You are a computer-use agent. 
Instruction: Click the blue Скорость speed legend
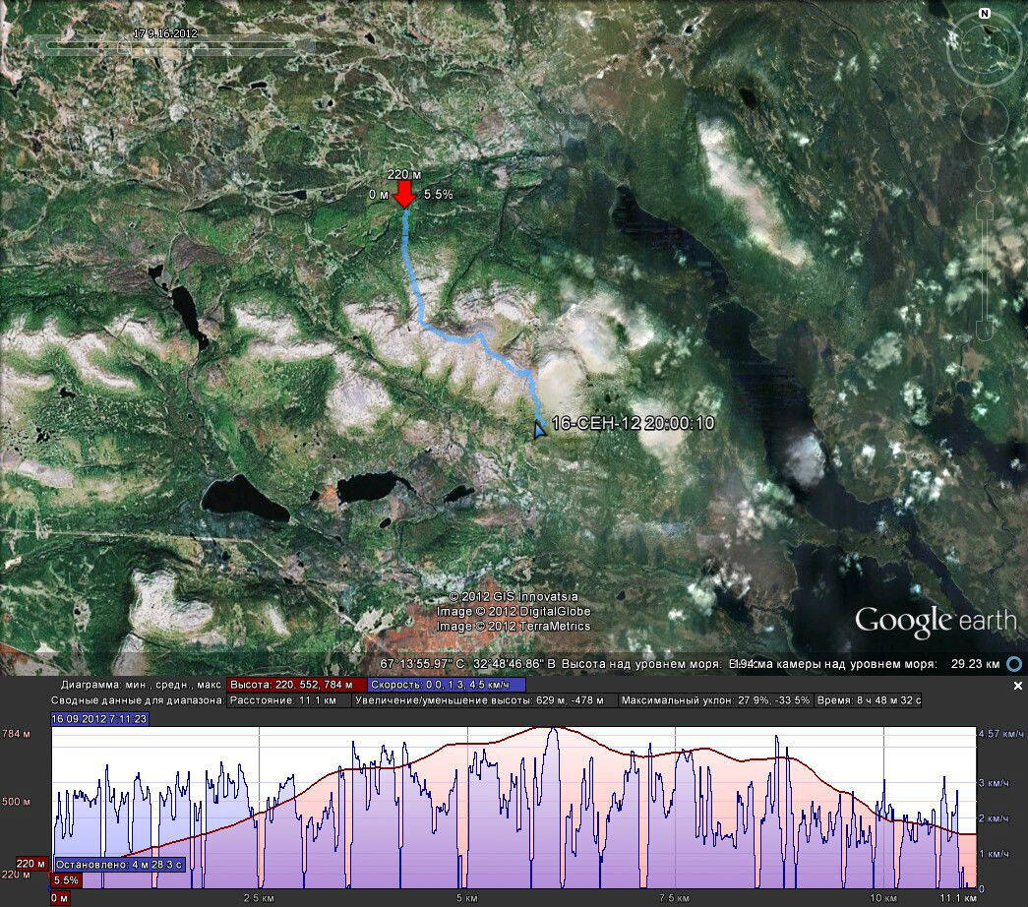[x=447, y=685]
